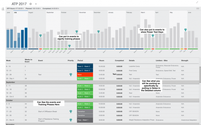Click Weight Resistance Adaptation Phase details
The height and width of the screenshot is (125, 201).
click(142, 120)
